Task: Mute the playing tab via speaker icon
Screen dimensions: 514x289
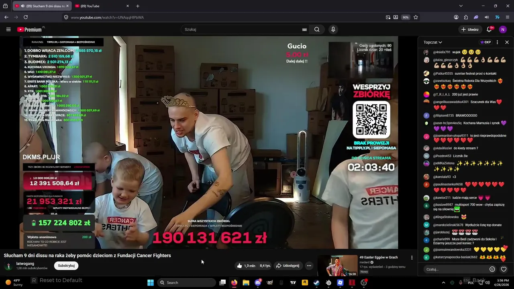Action: pos(23,6)
